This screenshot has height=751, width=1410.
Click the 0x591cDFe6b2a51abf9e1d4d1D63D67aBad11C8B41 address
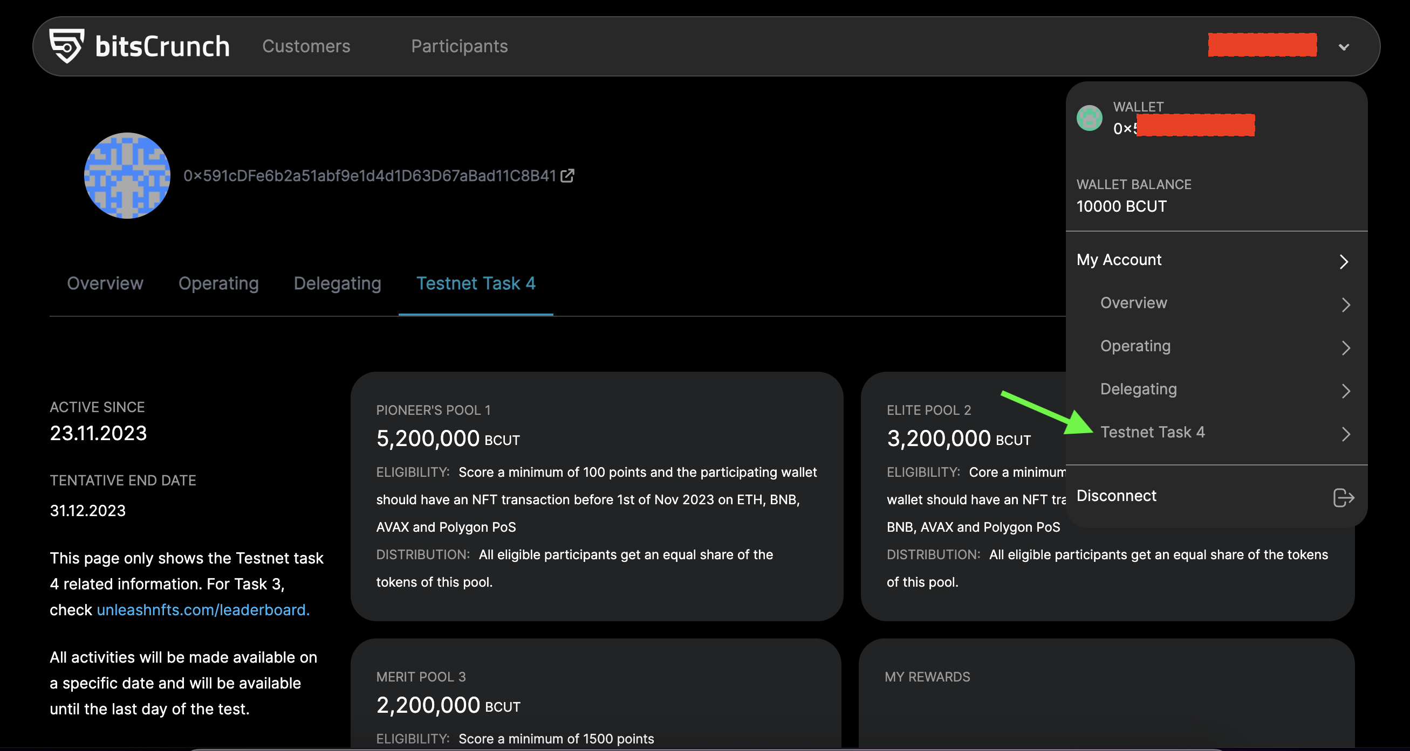[x=369, y=176]
